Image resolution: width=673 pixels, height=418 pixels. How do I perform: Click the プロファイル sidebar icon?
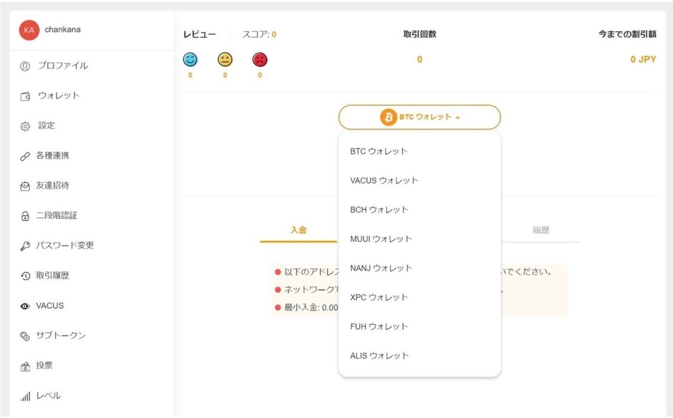(25, 66)
